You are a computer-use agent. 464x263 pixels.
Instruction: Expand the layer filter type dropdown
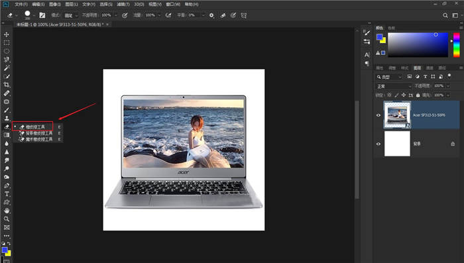(389, 77)
